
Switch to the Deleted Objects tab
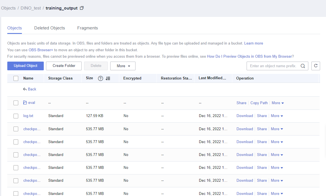49,28
